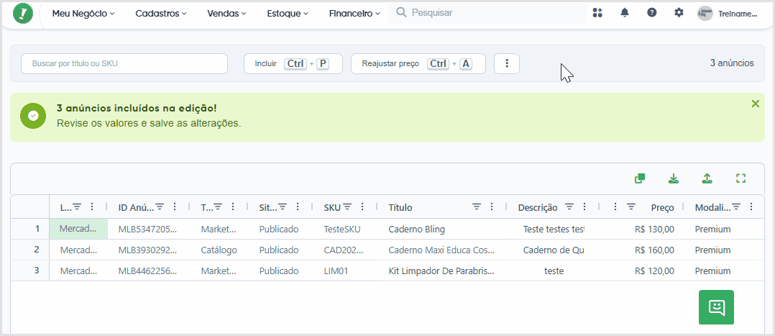Open the chat support widget

tap(716, 307)
